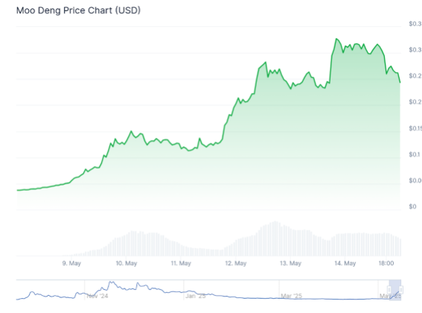
Task: Select the Nov '24 label in navigator
Action: [x=97, y=296]
